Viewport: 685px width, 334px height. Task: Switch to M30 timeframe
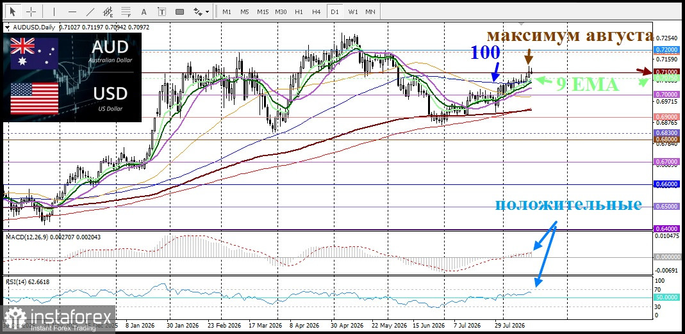(281, 12)
